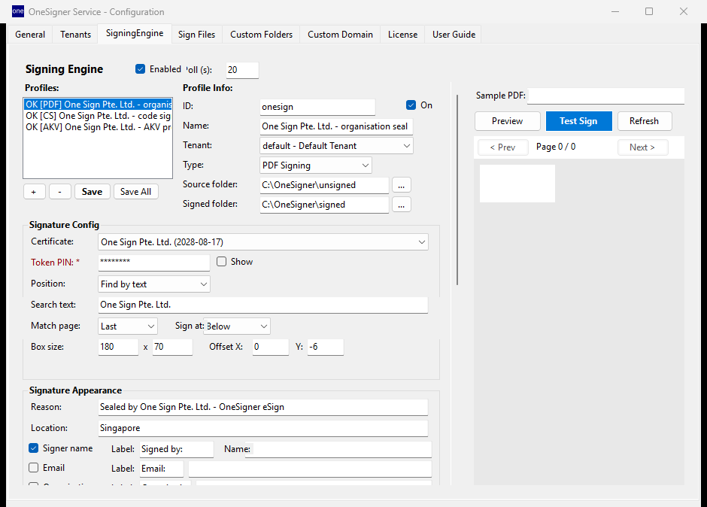Select the OK [PDF] One Sign profile
This screenshot has width=707, height=507.
tap(98, 105)
